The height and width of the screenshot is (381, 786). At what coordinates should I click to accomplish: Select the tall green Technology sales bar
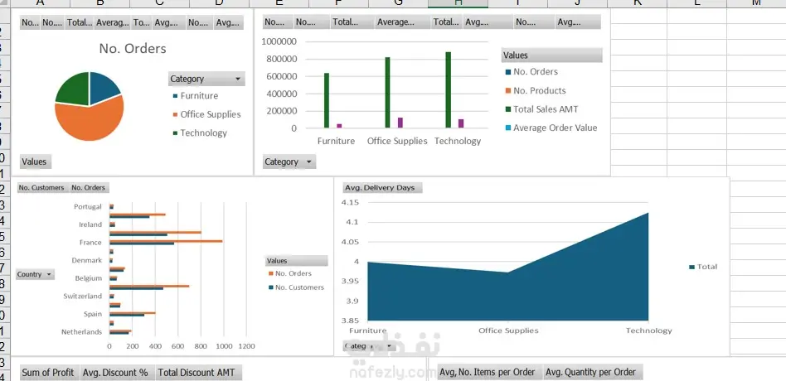tap(449, 89)
